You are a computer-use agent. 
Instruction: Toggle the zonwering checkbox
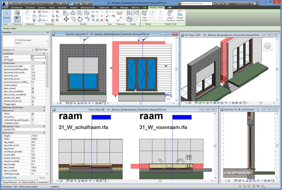pyautogui.click(x=32, y=117)
